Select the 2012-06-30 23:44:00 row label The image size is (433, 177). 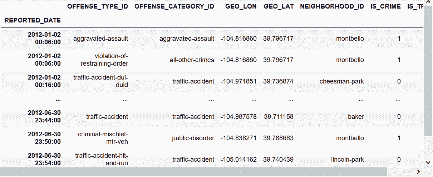[44, 117]
